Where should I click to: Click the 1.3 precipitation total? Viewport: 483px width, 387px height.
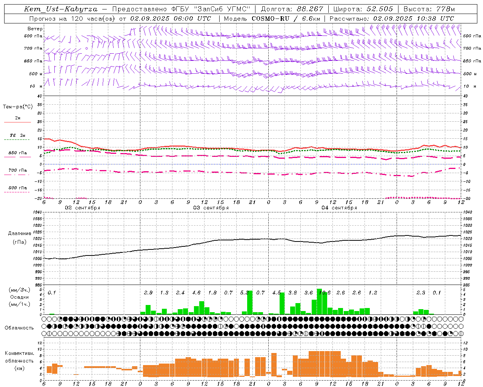click(164, 293)
